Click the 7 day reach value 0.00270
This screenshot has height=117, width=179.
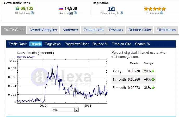click(134, 71)
